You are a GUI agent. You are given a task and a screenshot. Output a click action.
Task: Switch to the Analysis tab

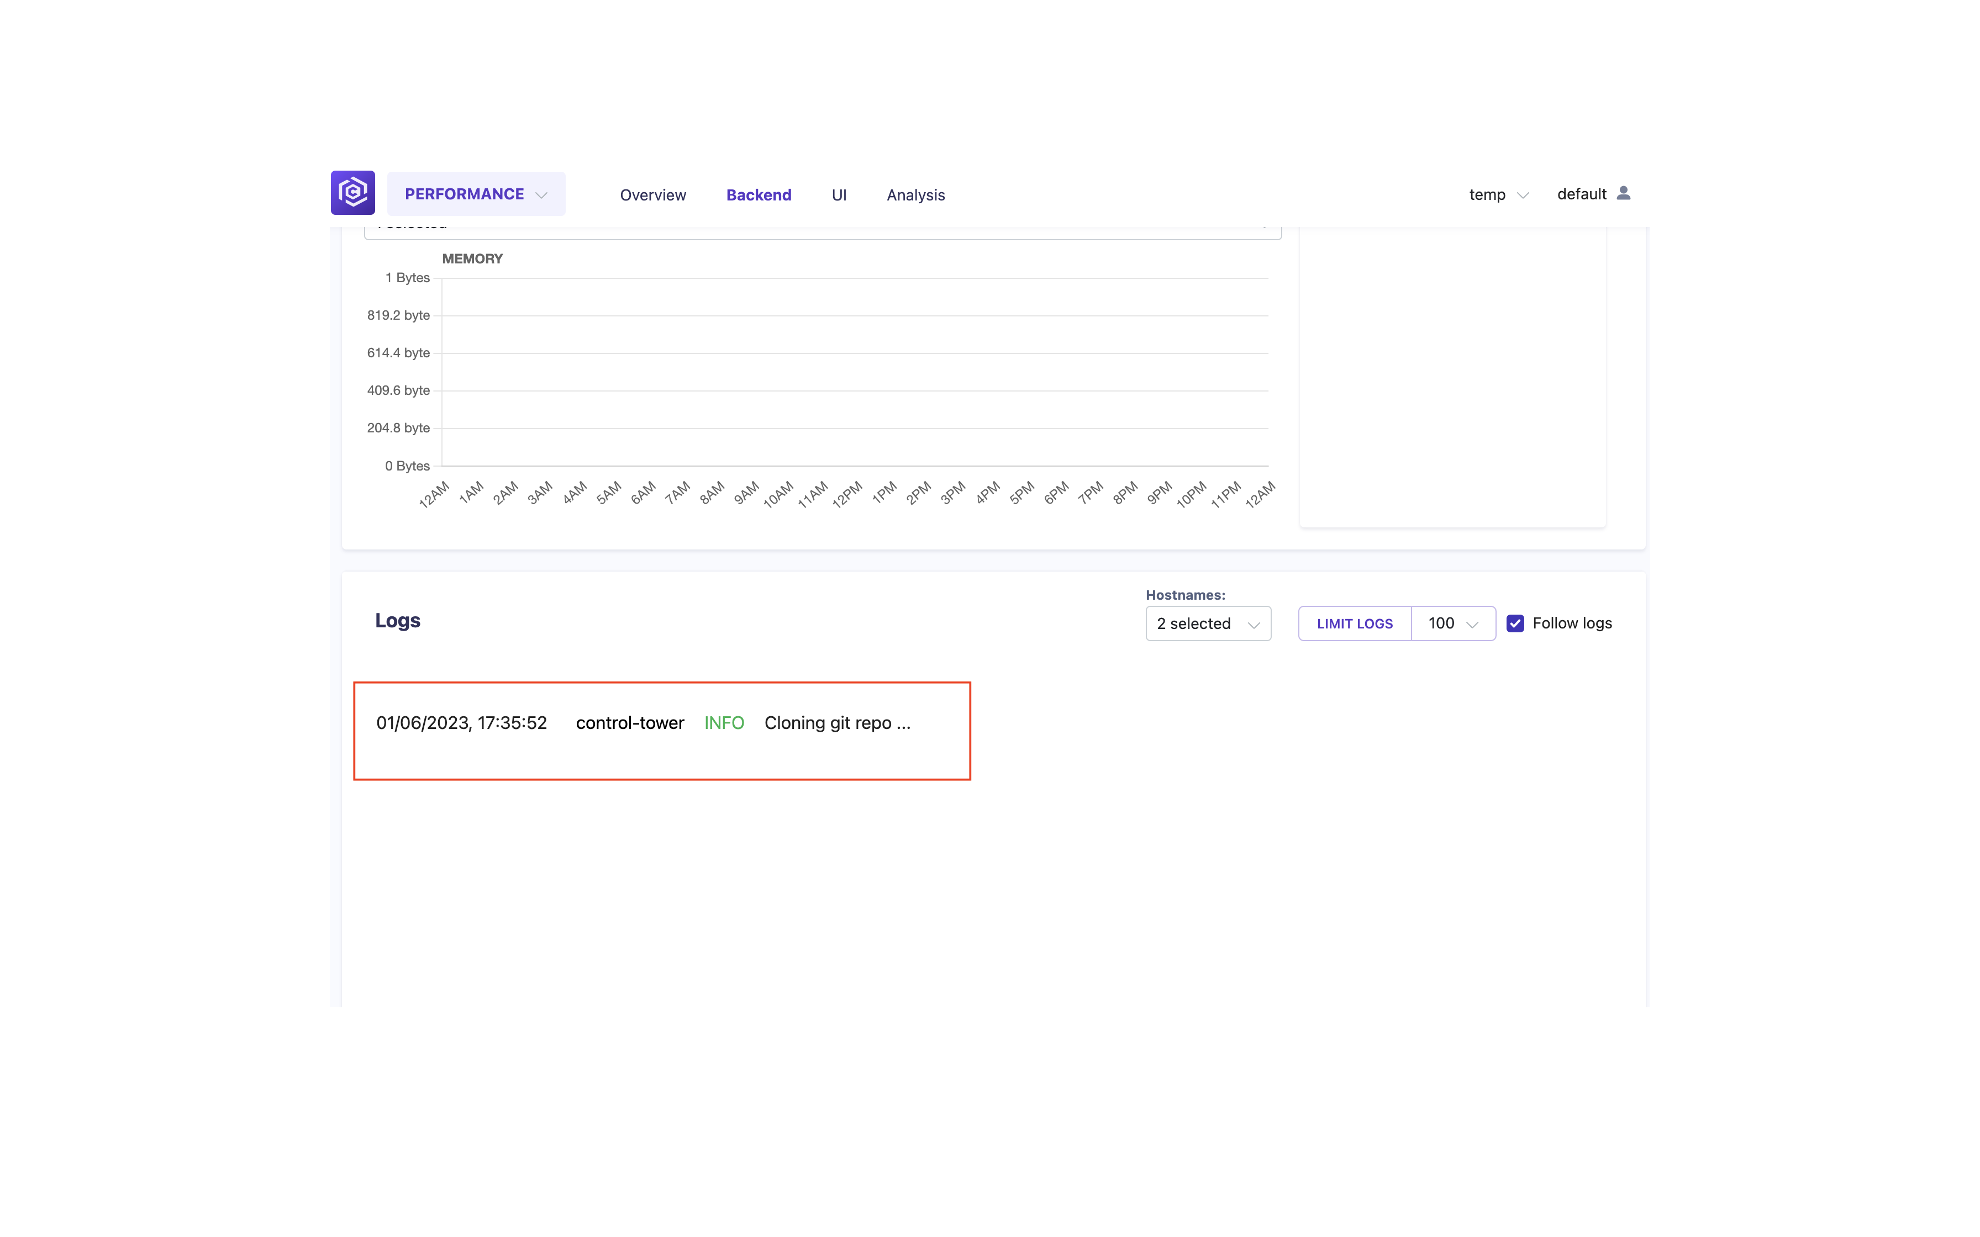point(915,195)
